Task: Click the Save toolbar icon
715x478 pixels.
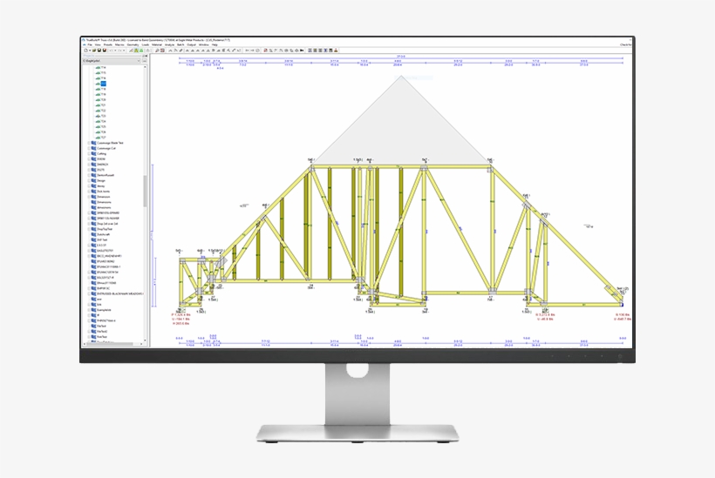Action: point(99,50)
